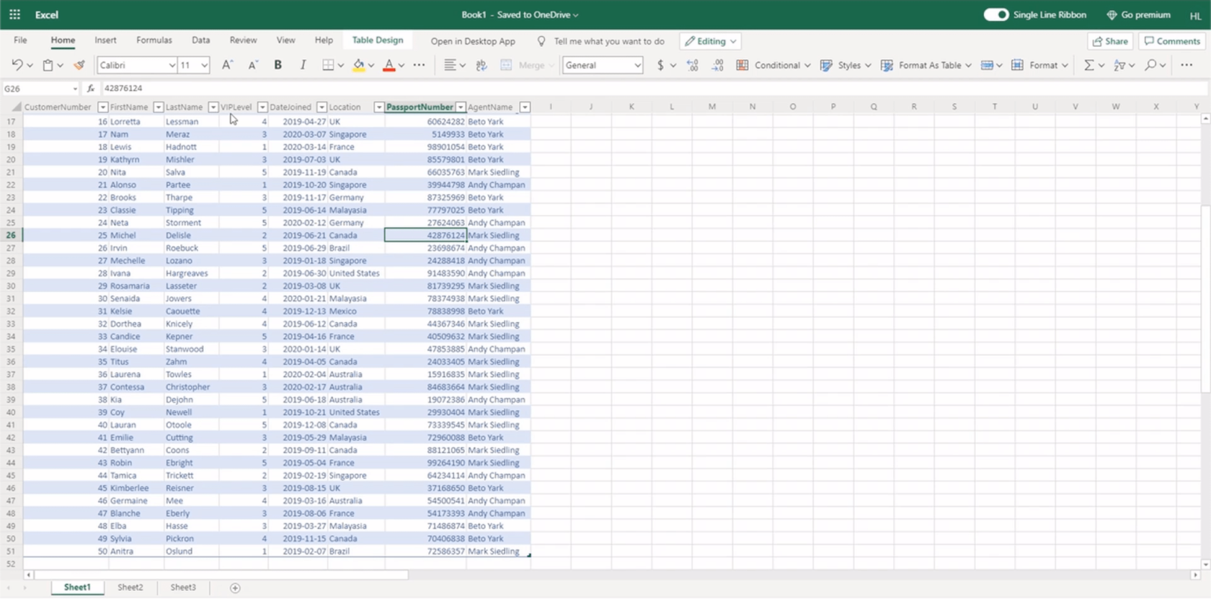
Task: Click the Name Box showing G26
Action: pos(40,88)
